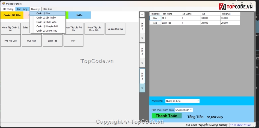This screenshot has width=259, height=128.
Task: Click the Thao tác column header
Action: coord(155,14)
